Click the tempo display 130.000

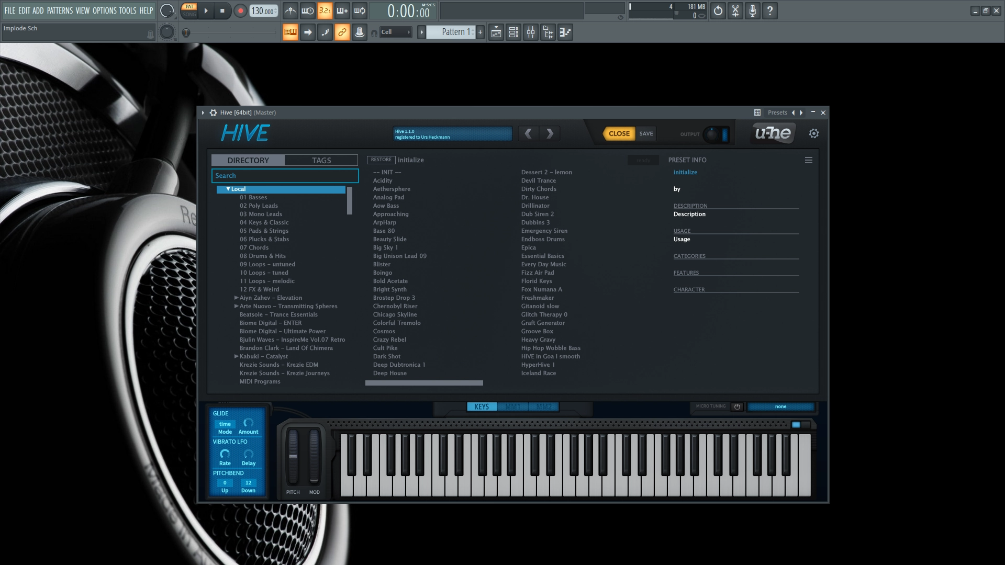263,10
